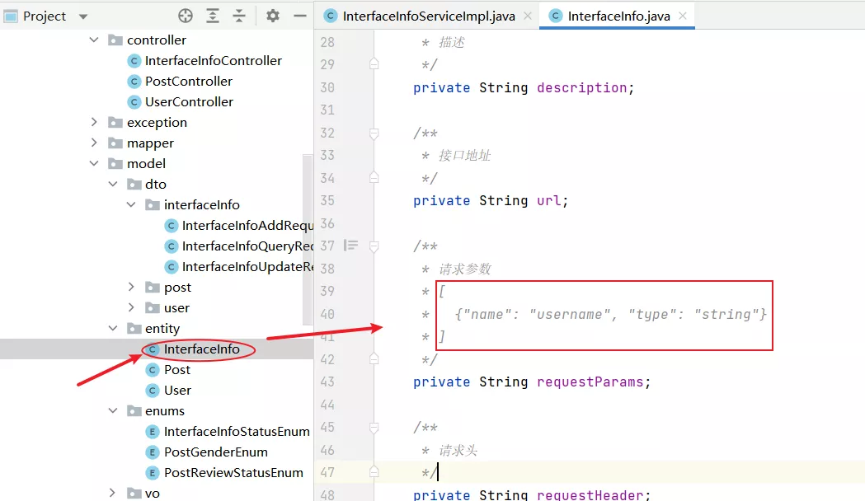Select InterfaceInfoUpdateRequest class file

[x=247, y=267]
